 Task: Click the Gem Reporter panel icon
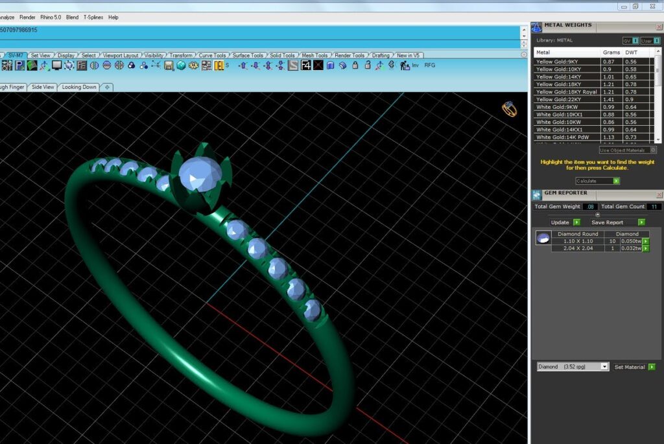click(536, 194)
